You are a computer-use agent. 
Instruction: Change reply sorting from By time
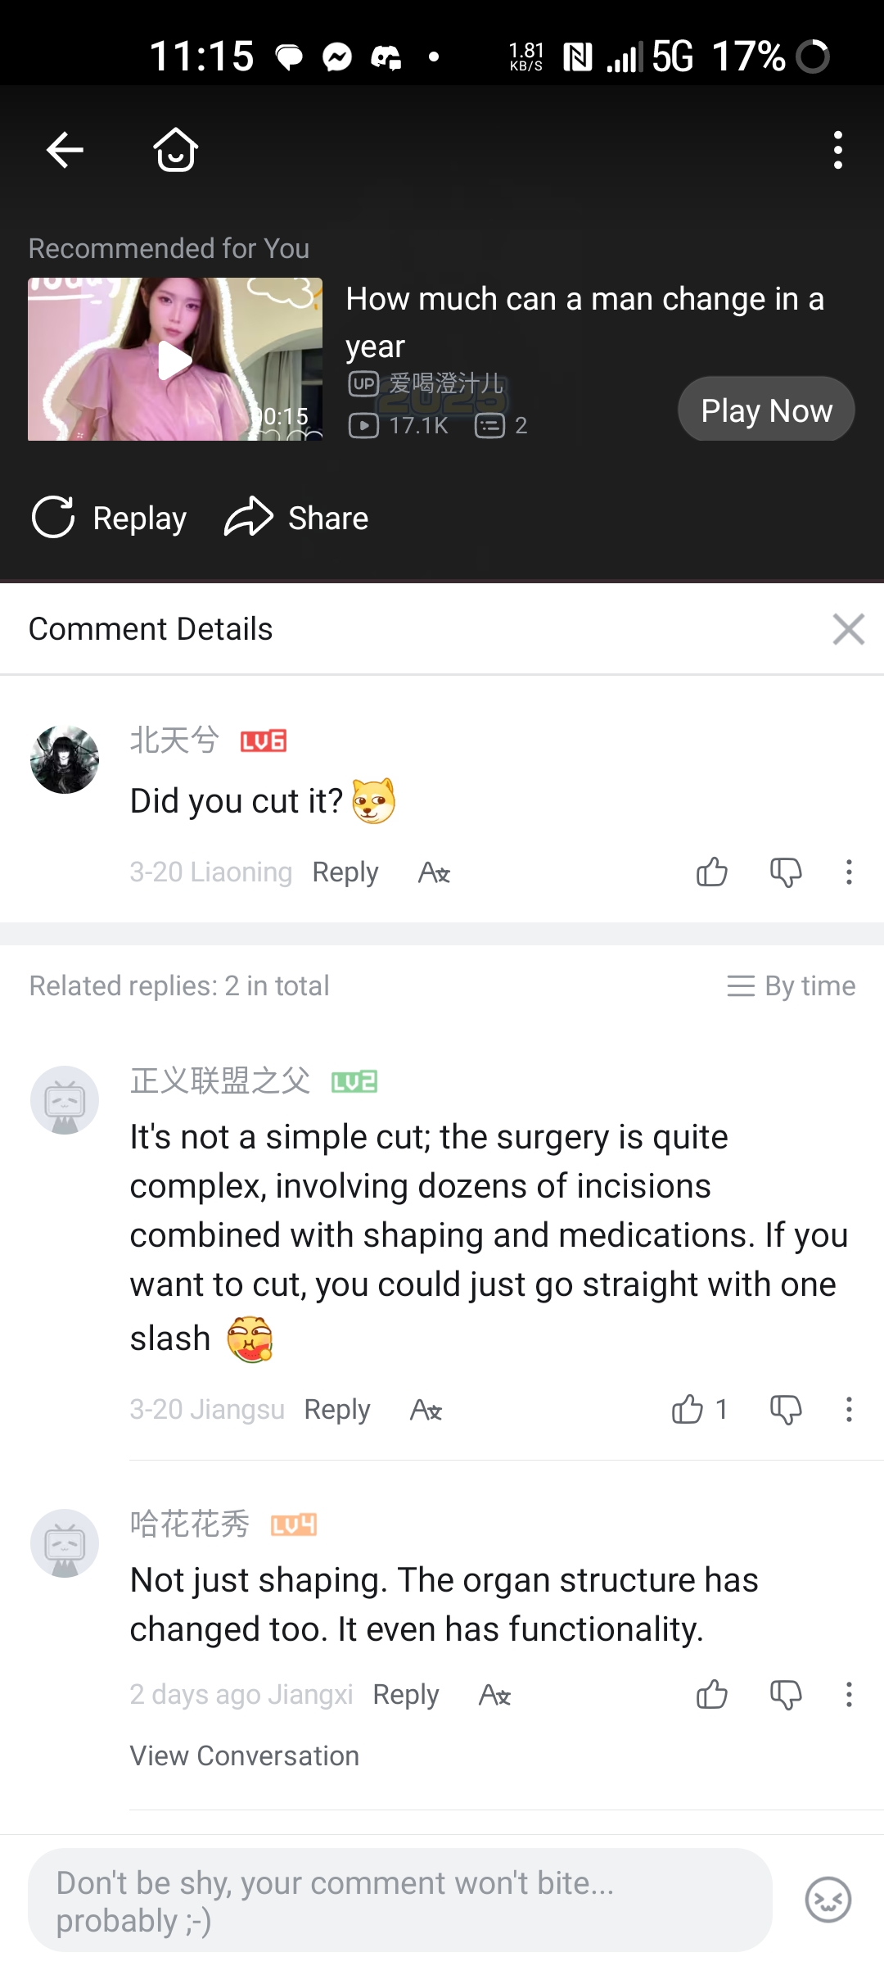(x=791, y=985)
